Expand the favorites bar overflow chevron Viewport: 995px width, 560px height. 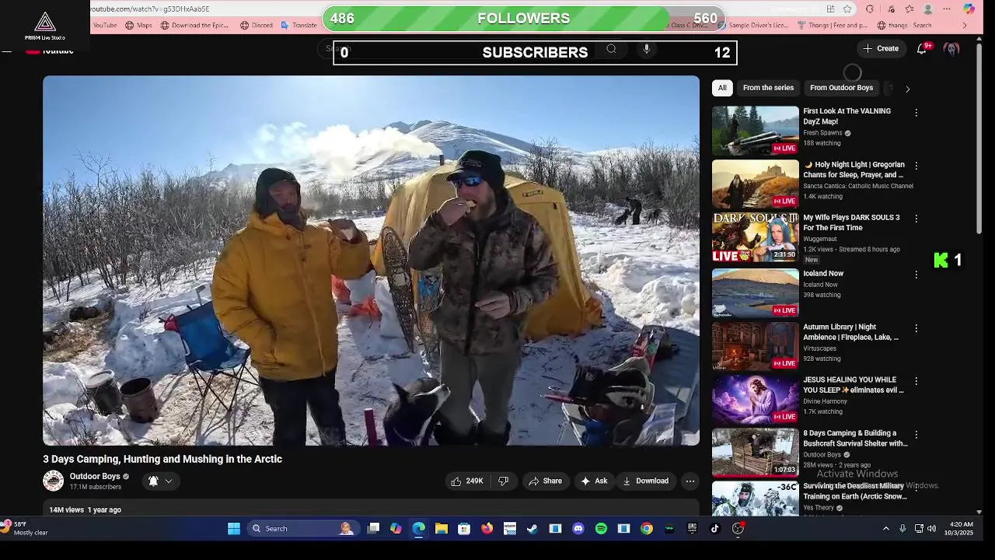965,26
